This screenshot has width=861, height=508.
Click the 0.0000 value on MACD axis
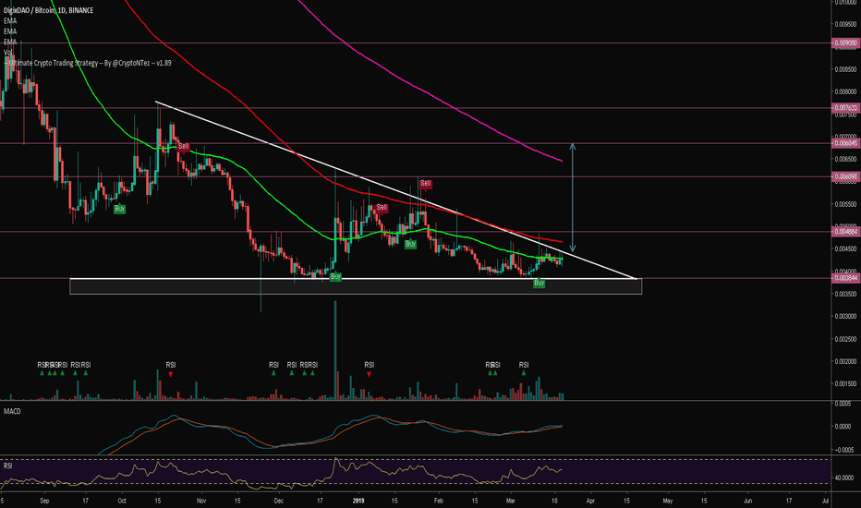point(843,426)
